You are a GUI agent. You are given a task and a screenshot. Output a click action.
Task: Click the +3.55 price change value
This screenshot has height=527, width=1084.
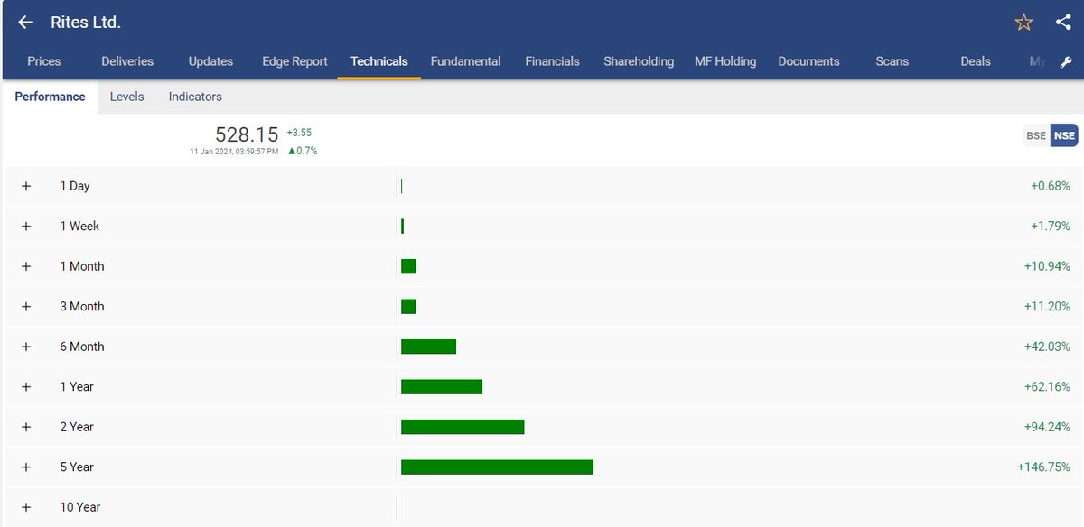(x=299, y=132)
